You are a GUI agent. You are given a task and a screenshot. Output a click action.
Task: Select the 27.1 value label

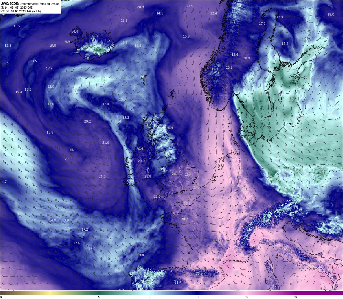click(187, 204)
